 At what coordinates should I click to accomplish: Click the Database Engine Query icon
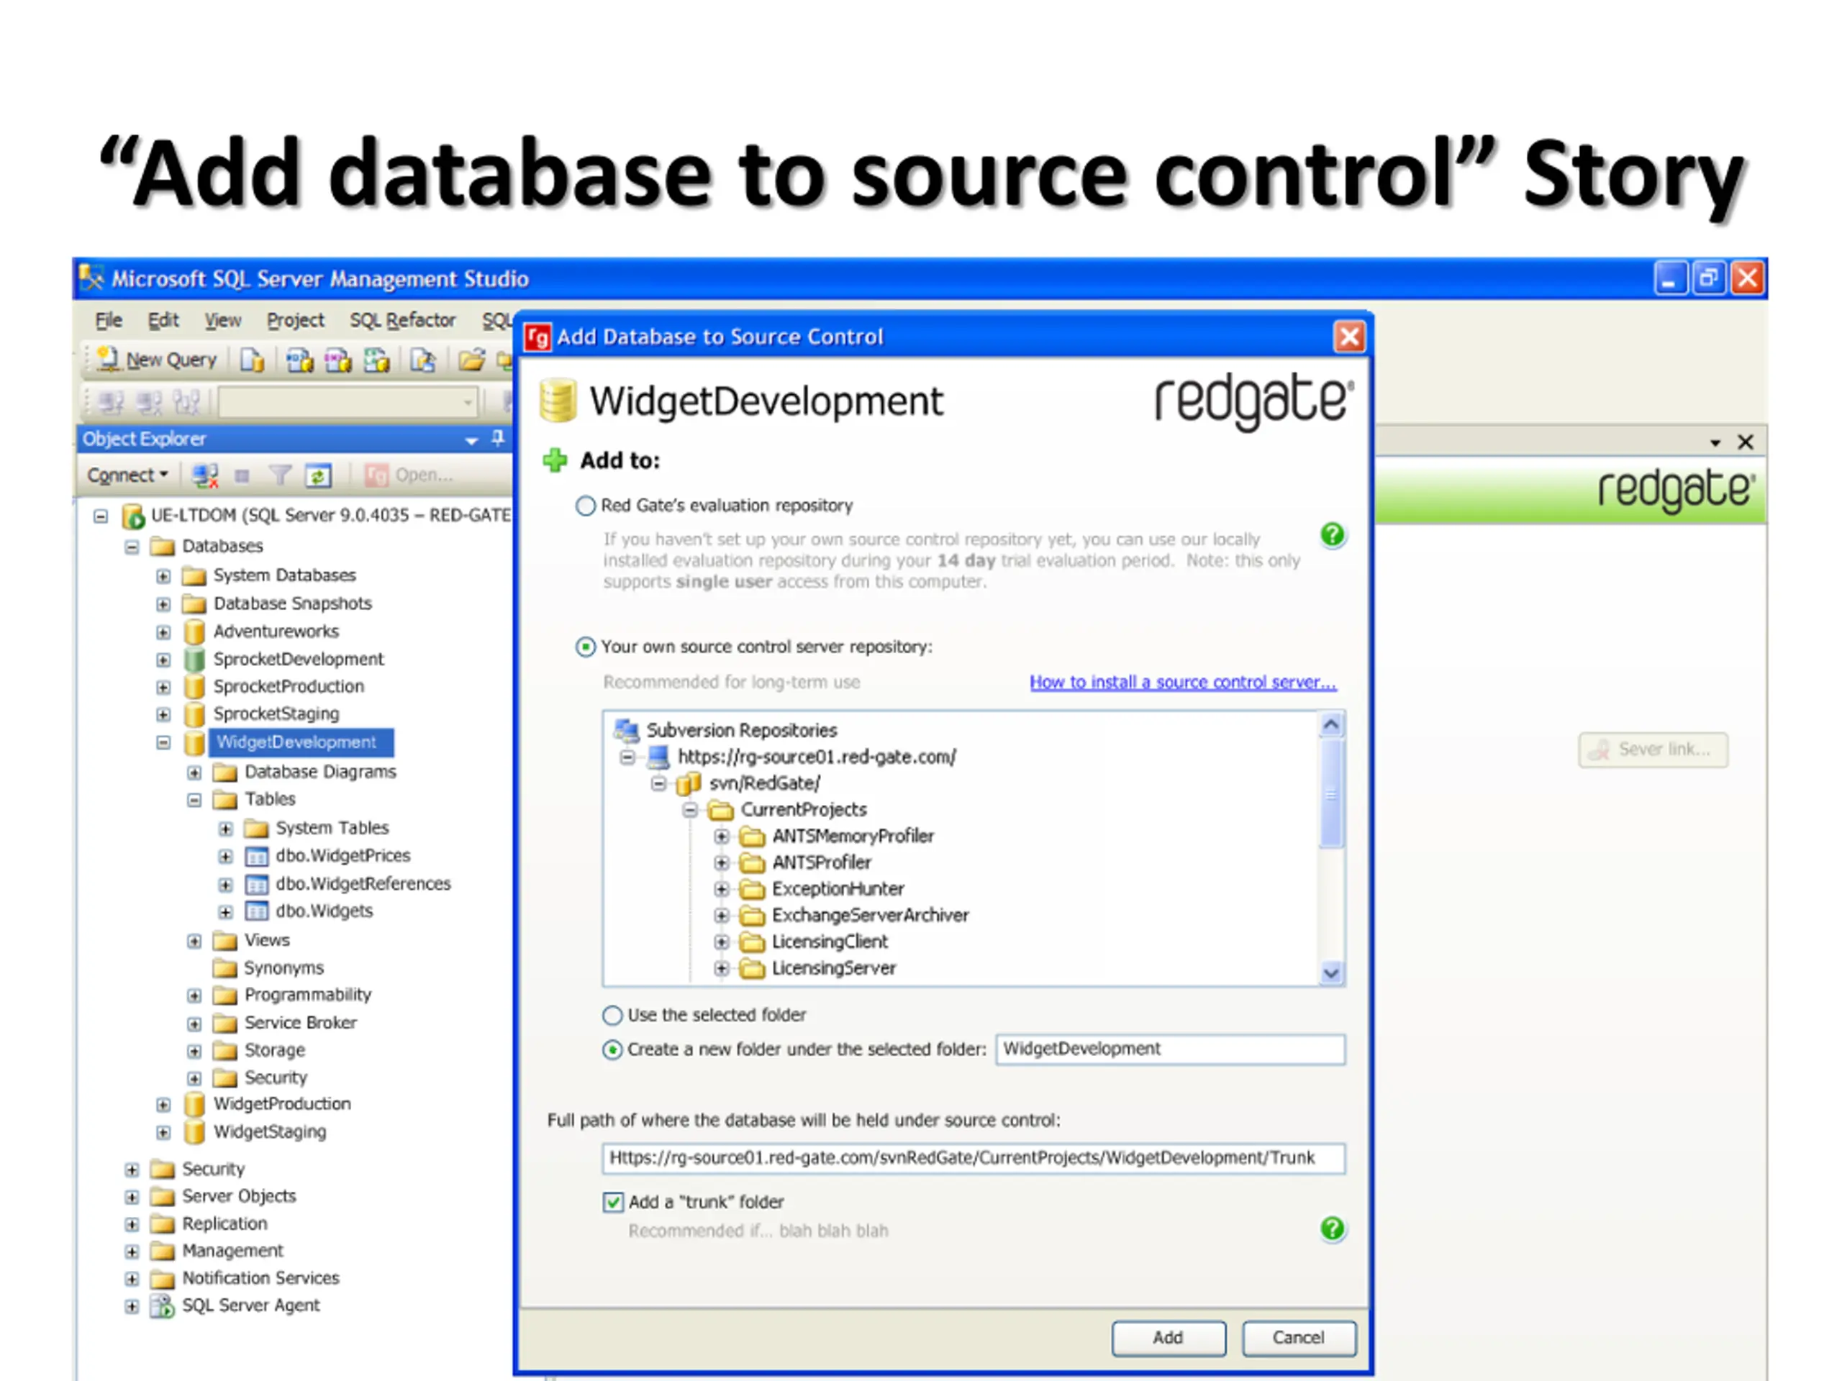pos(253,360)
